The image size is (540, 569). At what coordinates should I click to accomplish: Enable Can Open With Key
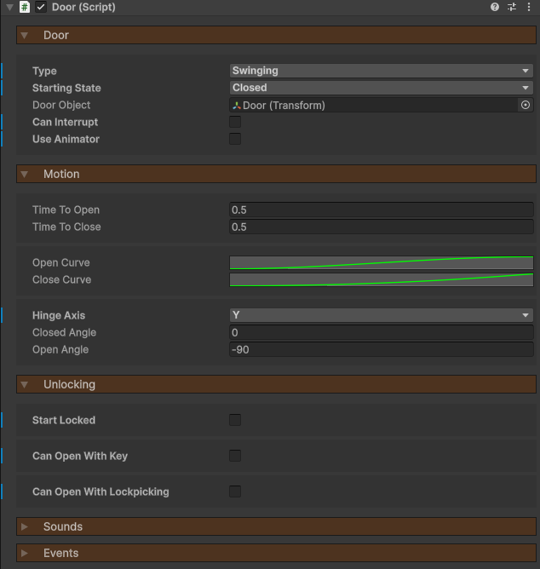[235, 456]
